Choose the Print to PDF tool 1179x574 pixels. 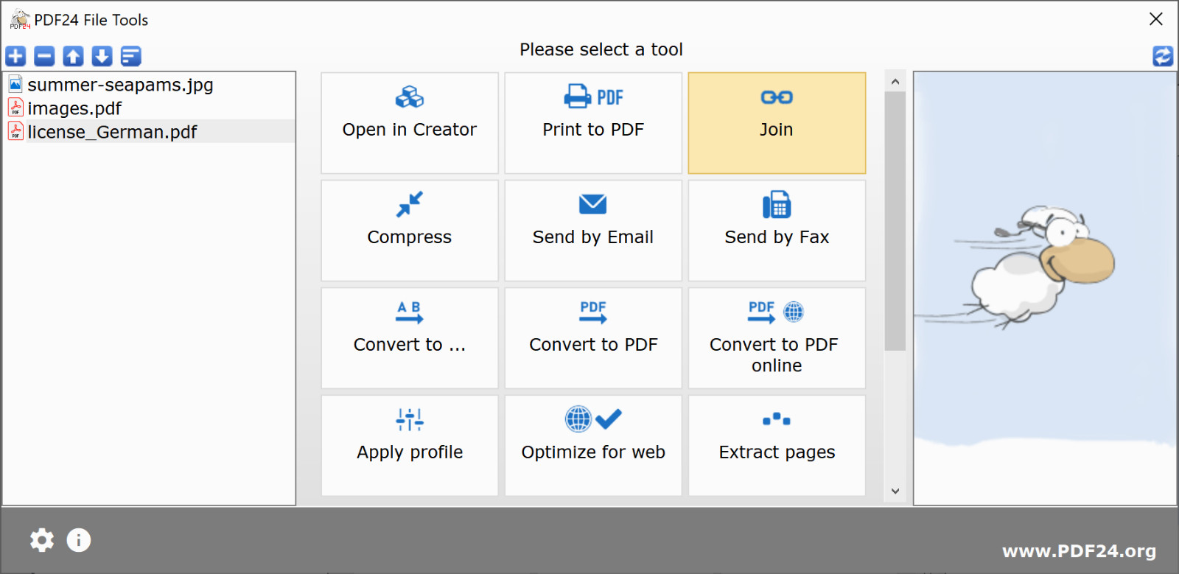click(593, 123)
